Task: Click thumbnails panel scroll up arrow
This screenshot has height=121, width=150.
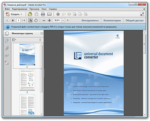Action: [41, 44]
